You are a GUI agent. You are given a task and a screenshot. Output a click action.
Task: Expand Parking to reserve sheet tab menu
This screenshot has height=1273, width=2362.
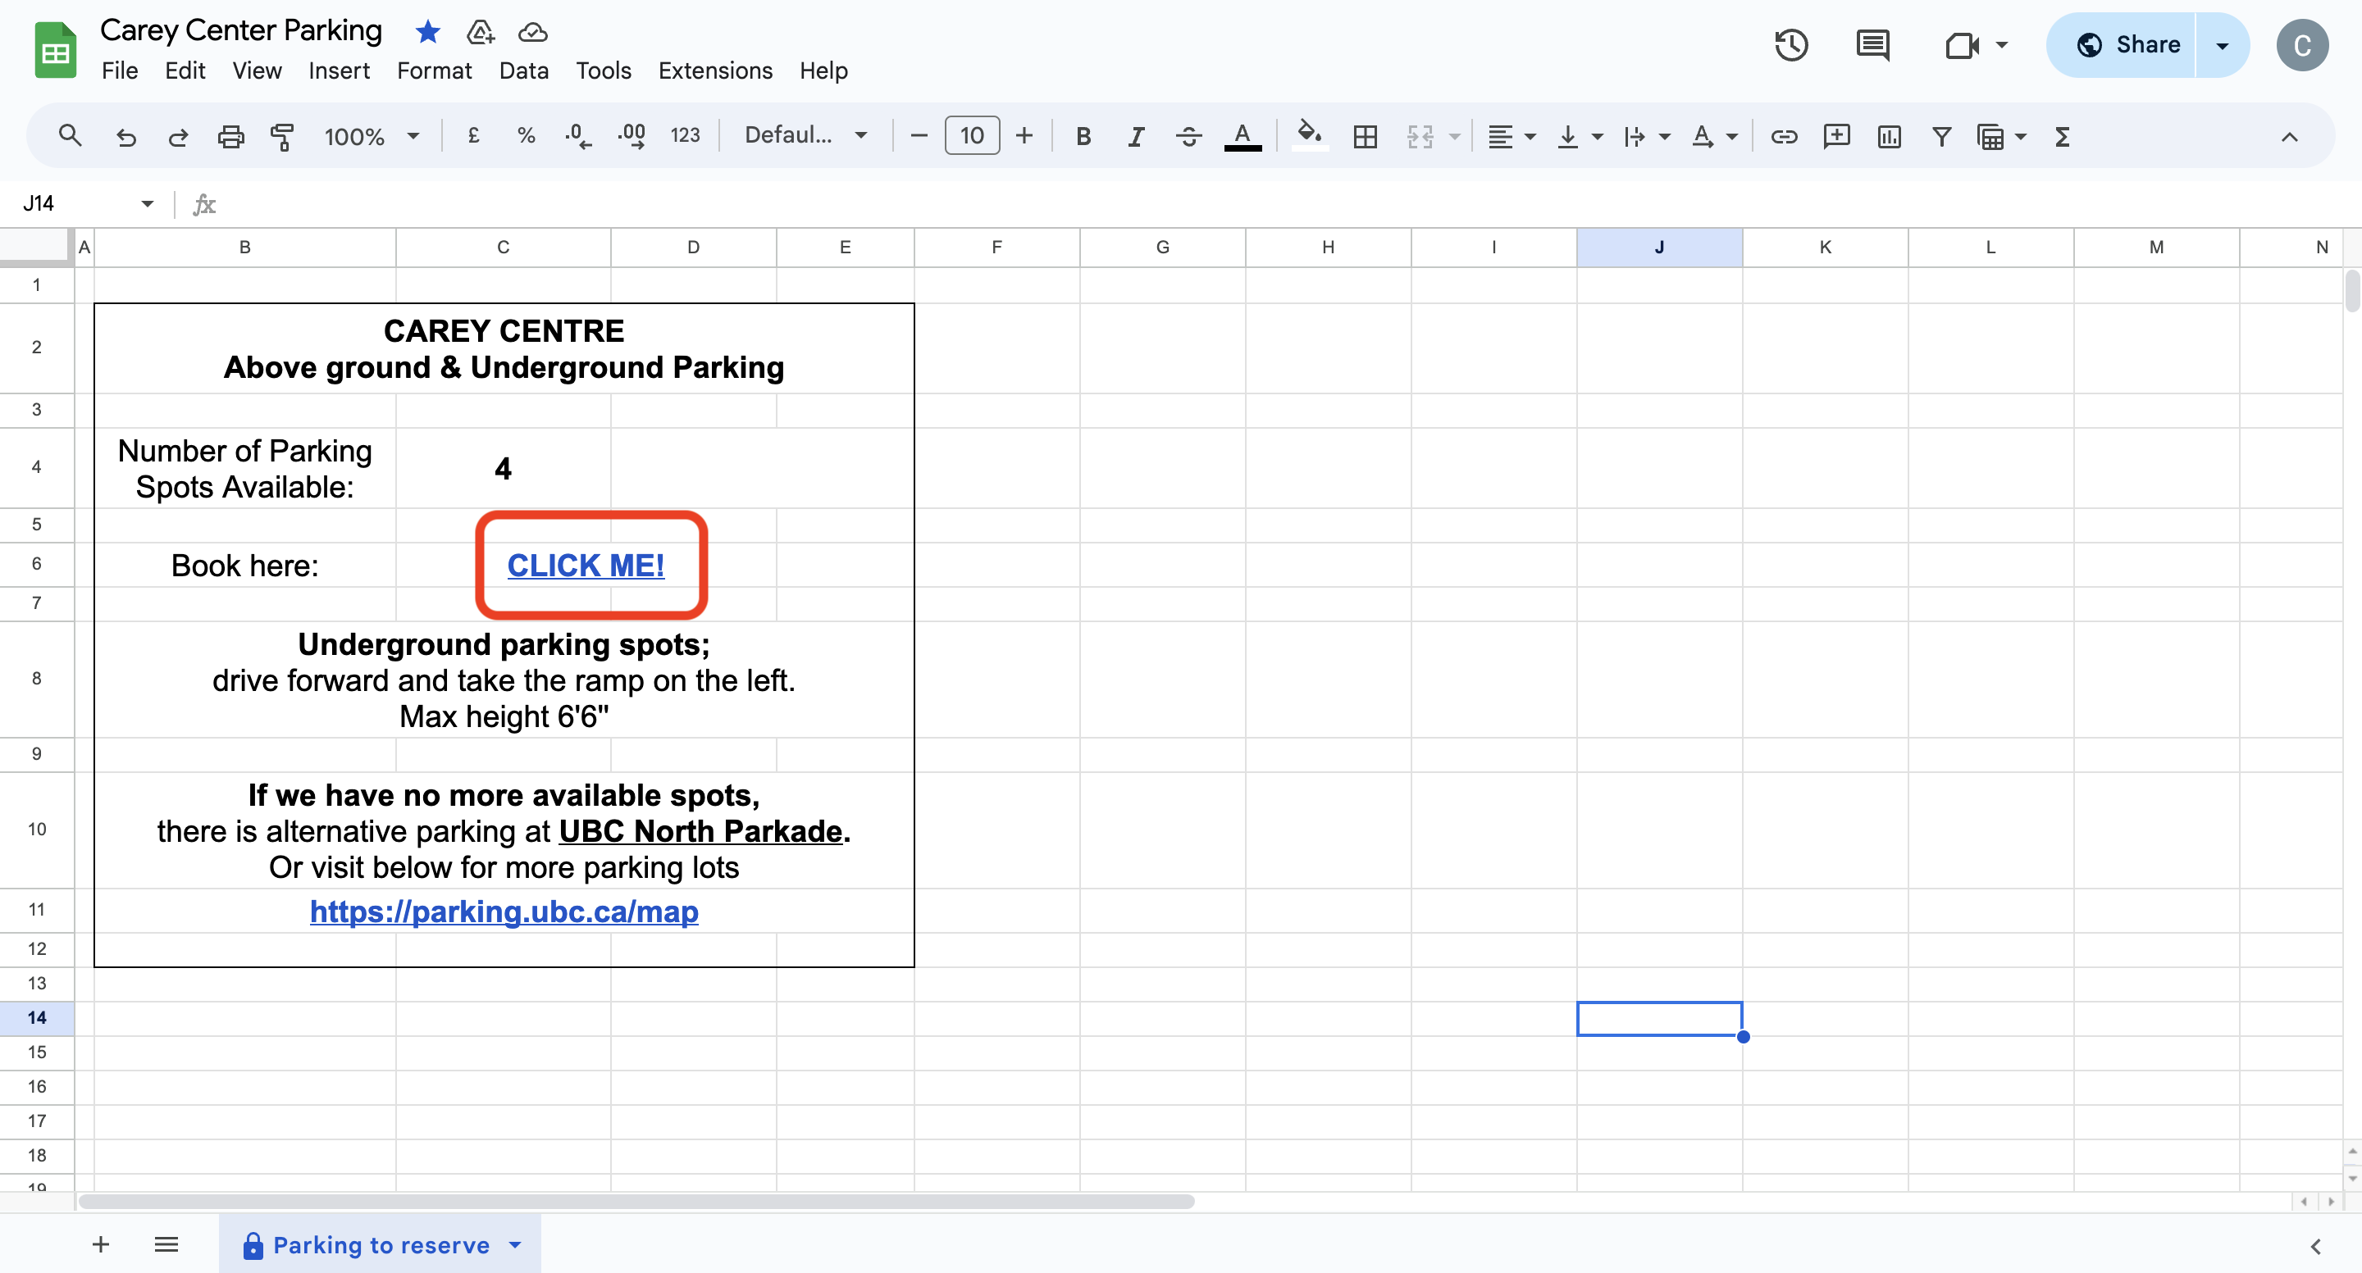point(515,1244)
